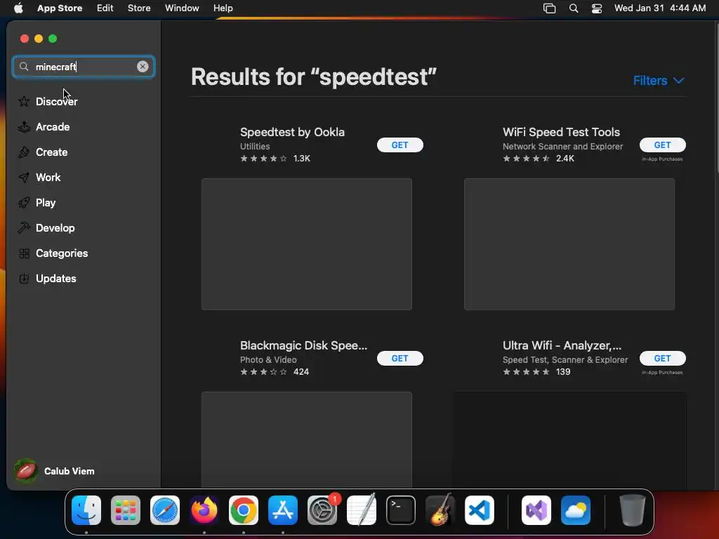
Task: Click the 'Utilities' category text
Action: click(255, 146)
